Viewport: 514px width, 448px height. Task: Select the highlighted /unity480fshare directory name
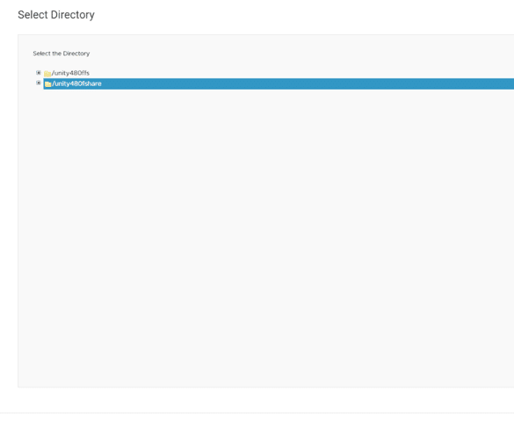[76, 83]
